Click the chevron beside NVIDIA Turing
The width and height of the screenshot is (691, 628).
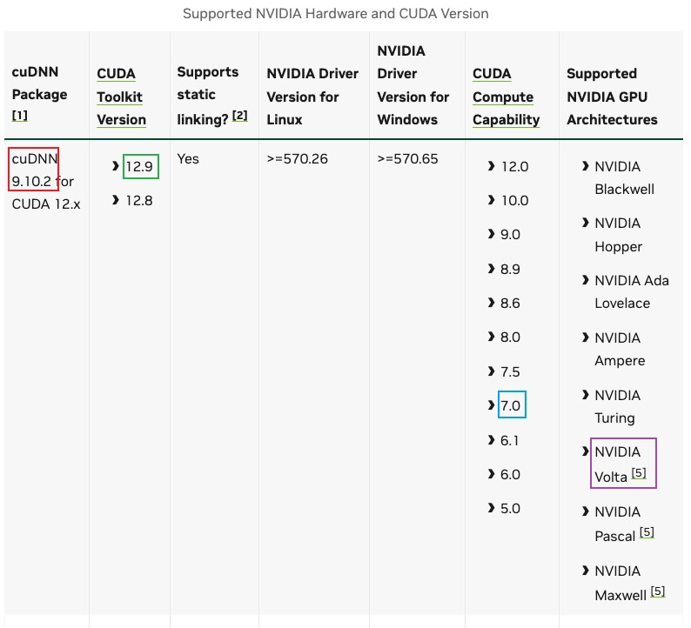(x=585, y=395)
